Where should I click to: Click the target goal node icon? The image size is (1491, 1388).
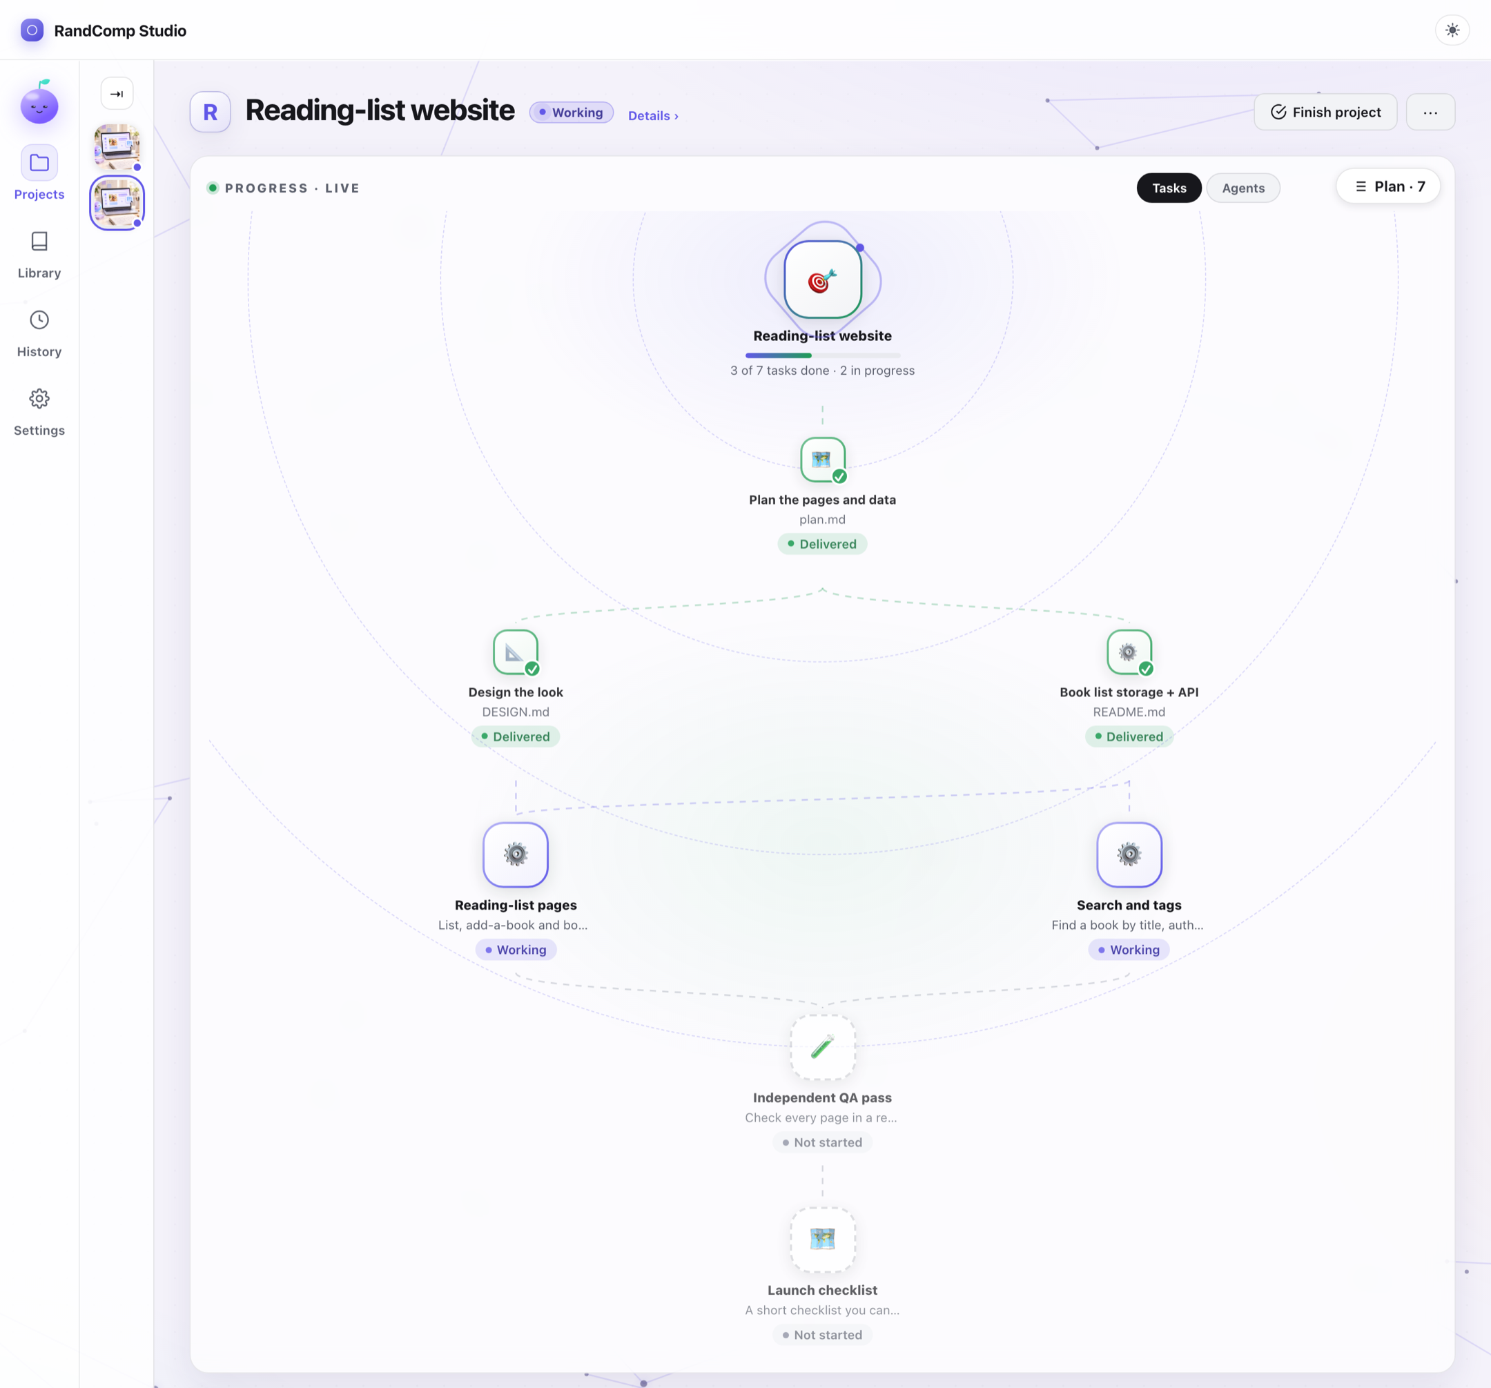pyautogui.click(x=823, y=280)
